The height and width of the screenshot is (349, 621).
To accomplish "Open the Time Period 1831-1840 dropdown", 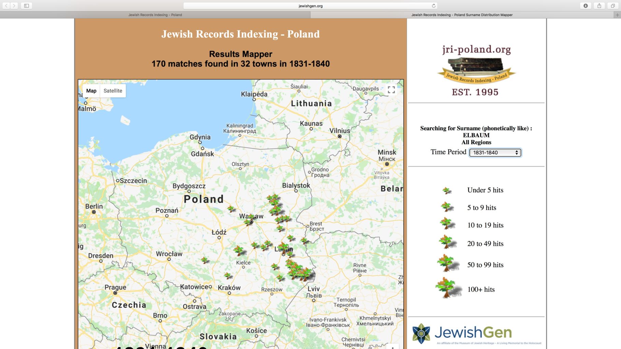I will pyautogui.click(x=495, y=152).
